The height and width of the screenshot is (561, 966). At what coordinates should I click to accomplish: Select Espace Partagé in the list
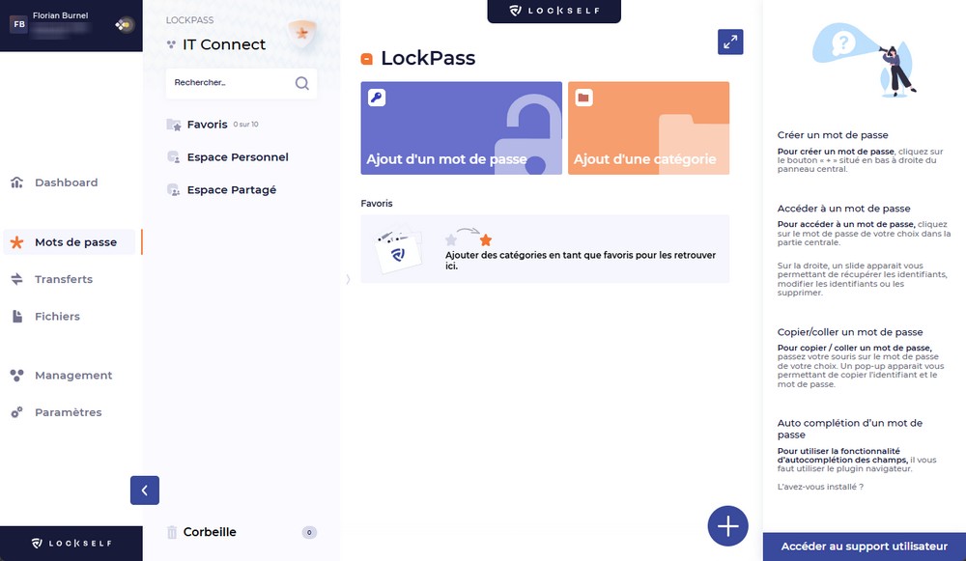tap(230, 189)
